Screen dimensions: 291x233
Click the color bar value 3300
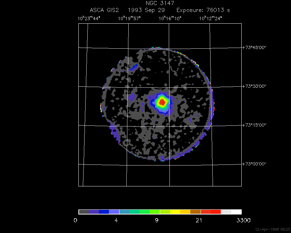coord(243,221)
